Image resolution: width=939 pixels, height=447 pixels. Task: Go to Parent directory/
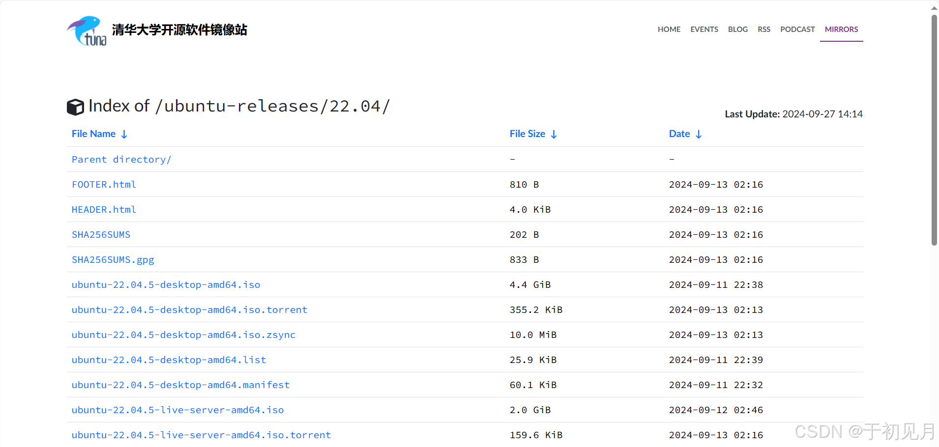(x=121, y=159)
